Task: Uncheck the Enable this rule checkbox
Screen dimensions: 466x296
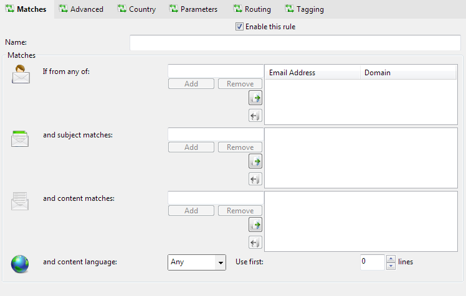Action: 239,27
